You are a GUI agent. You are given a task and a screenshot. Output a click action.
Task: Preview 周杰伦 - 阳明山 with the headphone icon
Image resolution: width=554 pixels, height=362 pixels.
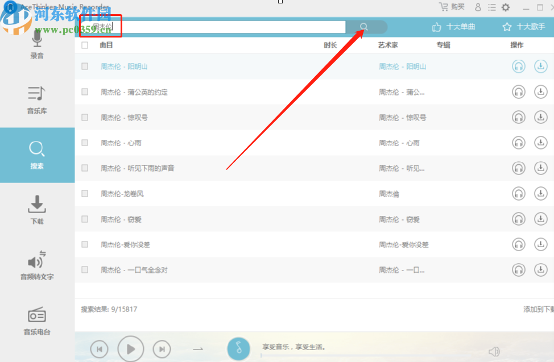pos(519,66)
